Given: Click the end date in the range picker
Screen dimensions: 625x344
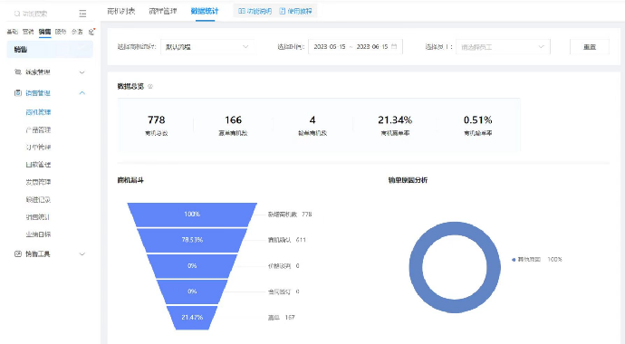Looking at the screenshot, I should (x=372, y=46).
